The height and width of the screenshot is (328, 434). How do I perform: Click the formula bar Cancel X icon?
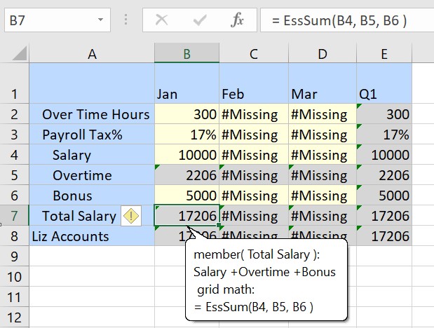pos(162,20)
